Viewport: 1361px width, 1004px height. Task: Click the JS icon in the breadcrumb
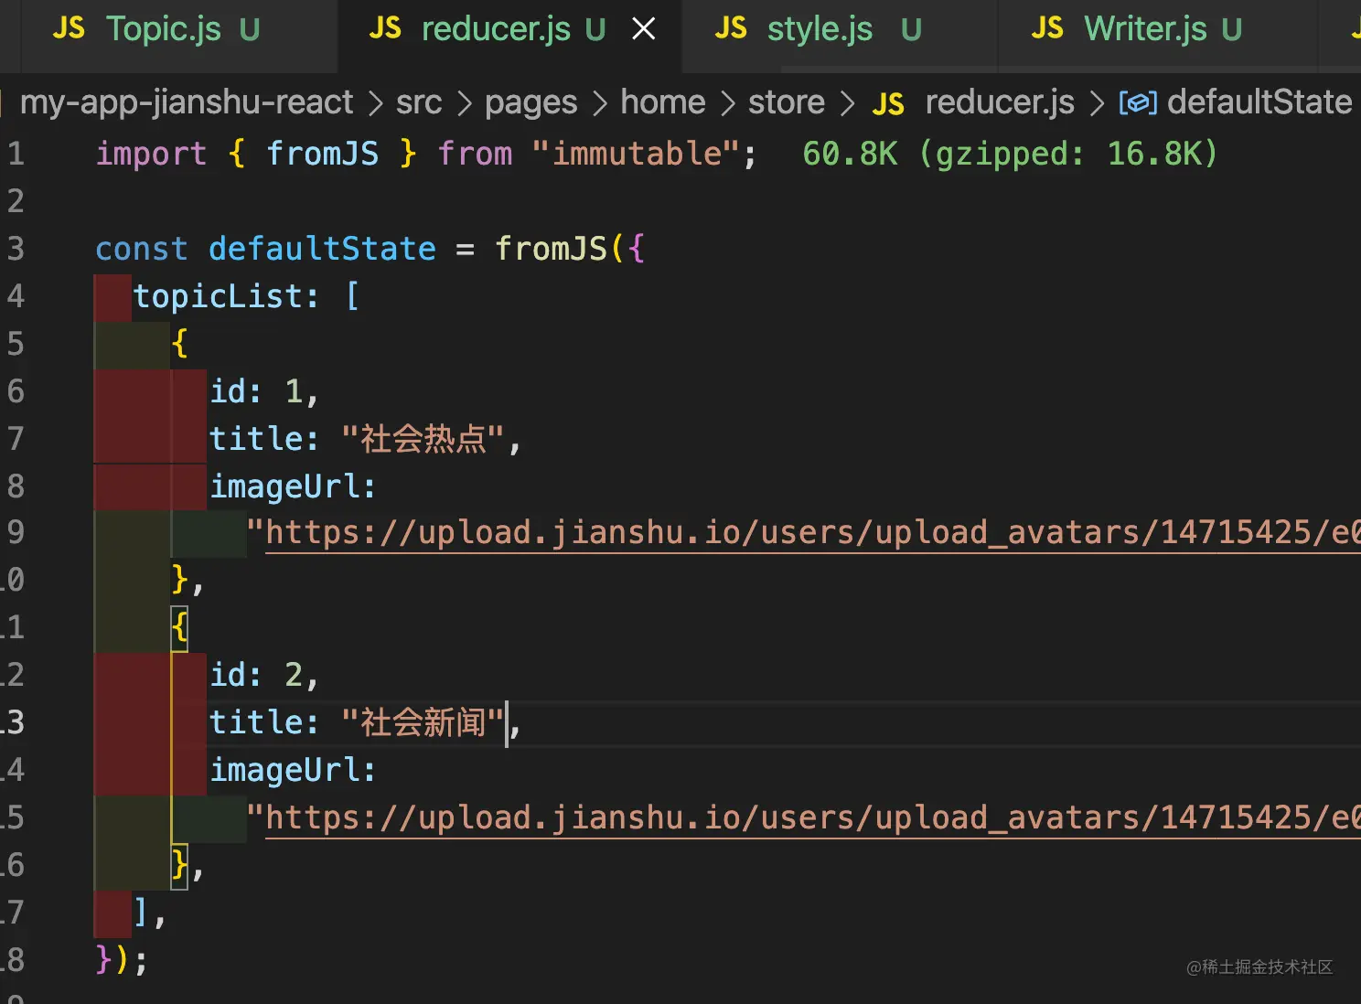(x=888, y=103)
